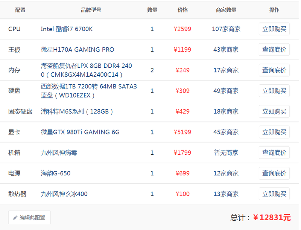
Task: Click the 电源 row label
Action: point(14,174)
